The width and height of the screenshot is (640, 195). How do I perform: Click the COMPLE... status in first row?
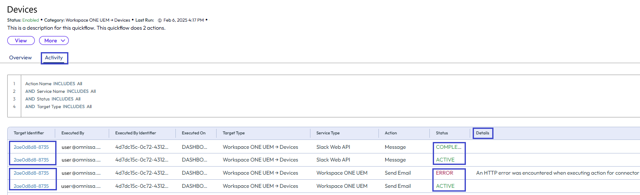point(448,147)
